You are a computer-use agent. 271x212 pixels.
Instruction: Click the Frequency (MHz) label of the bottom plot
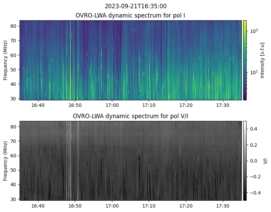click(x=5, y=161)
